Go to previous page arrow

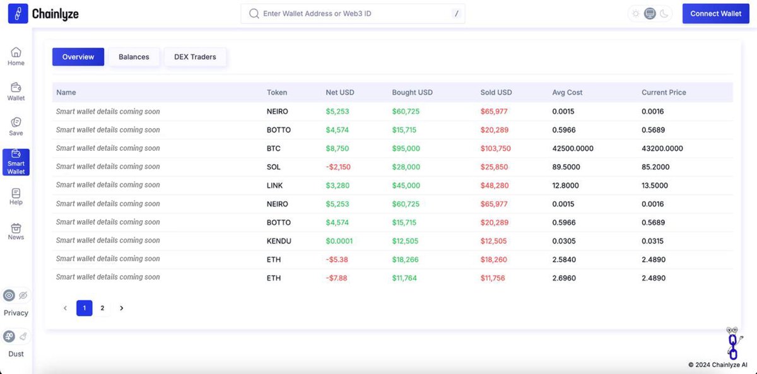(65, 308)
